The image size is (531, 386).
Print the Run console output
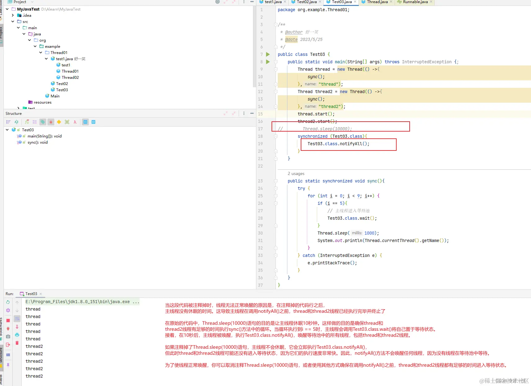17,335
